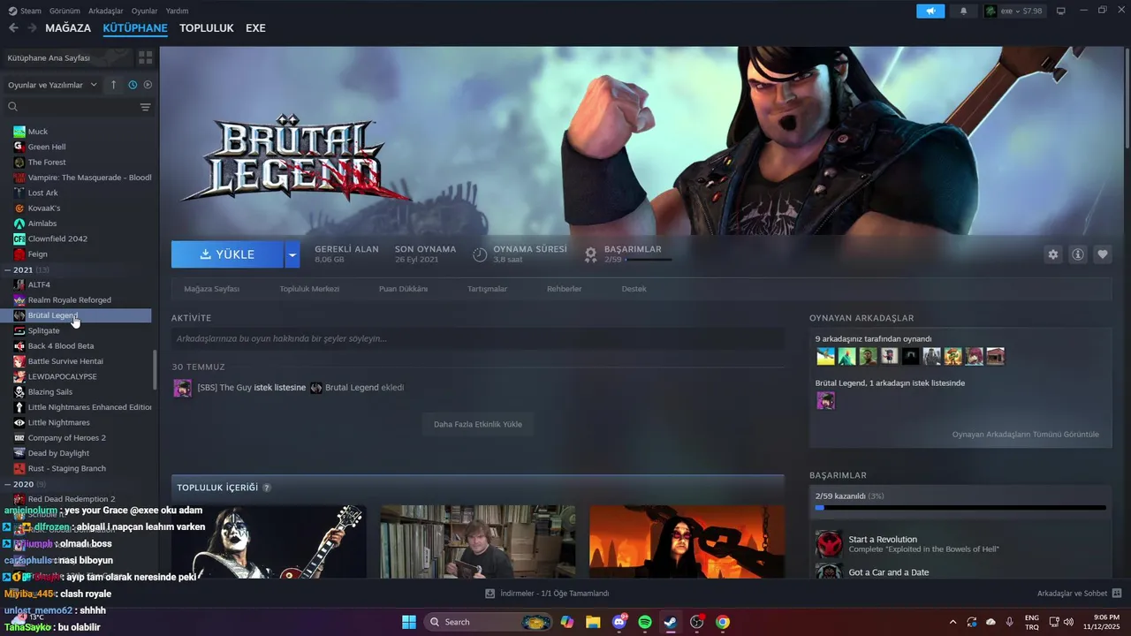
Task: Open the Arkadaşlar menu
Action: [106, 11]
